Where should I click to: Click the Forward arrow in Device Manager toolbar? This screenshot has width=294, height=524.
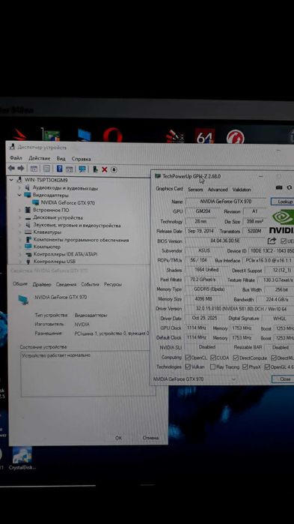(21, 169)
